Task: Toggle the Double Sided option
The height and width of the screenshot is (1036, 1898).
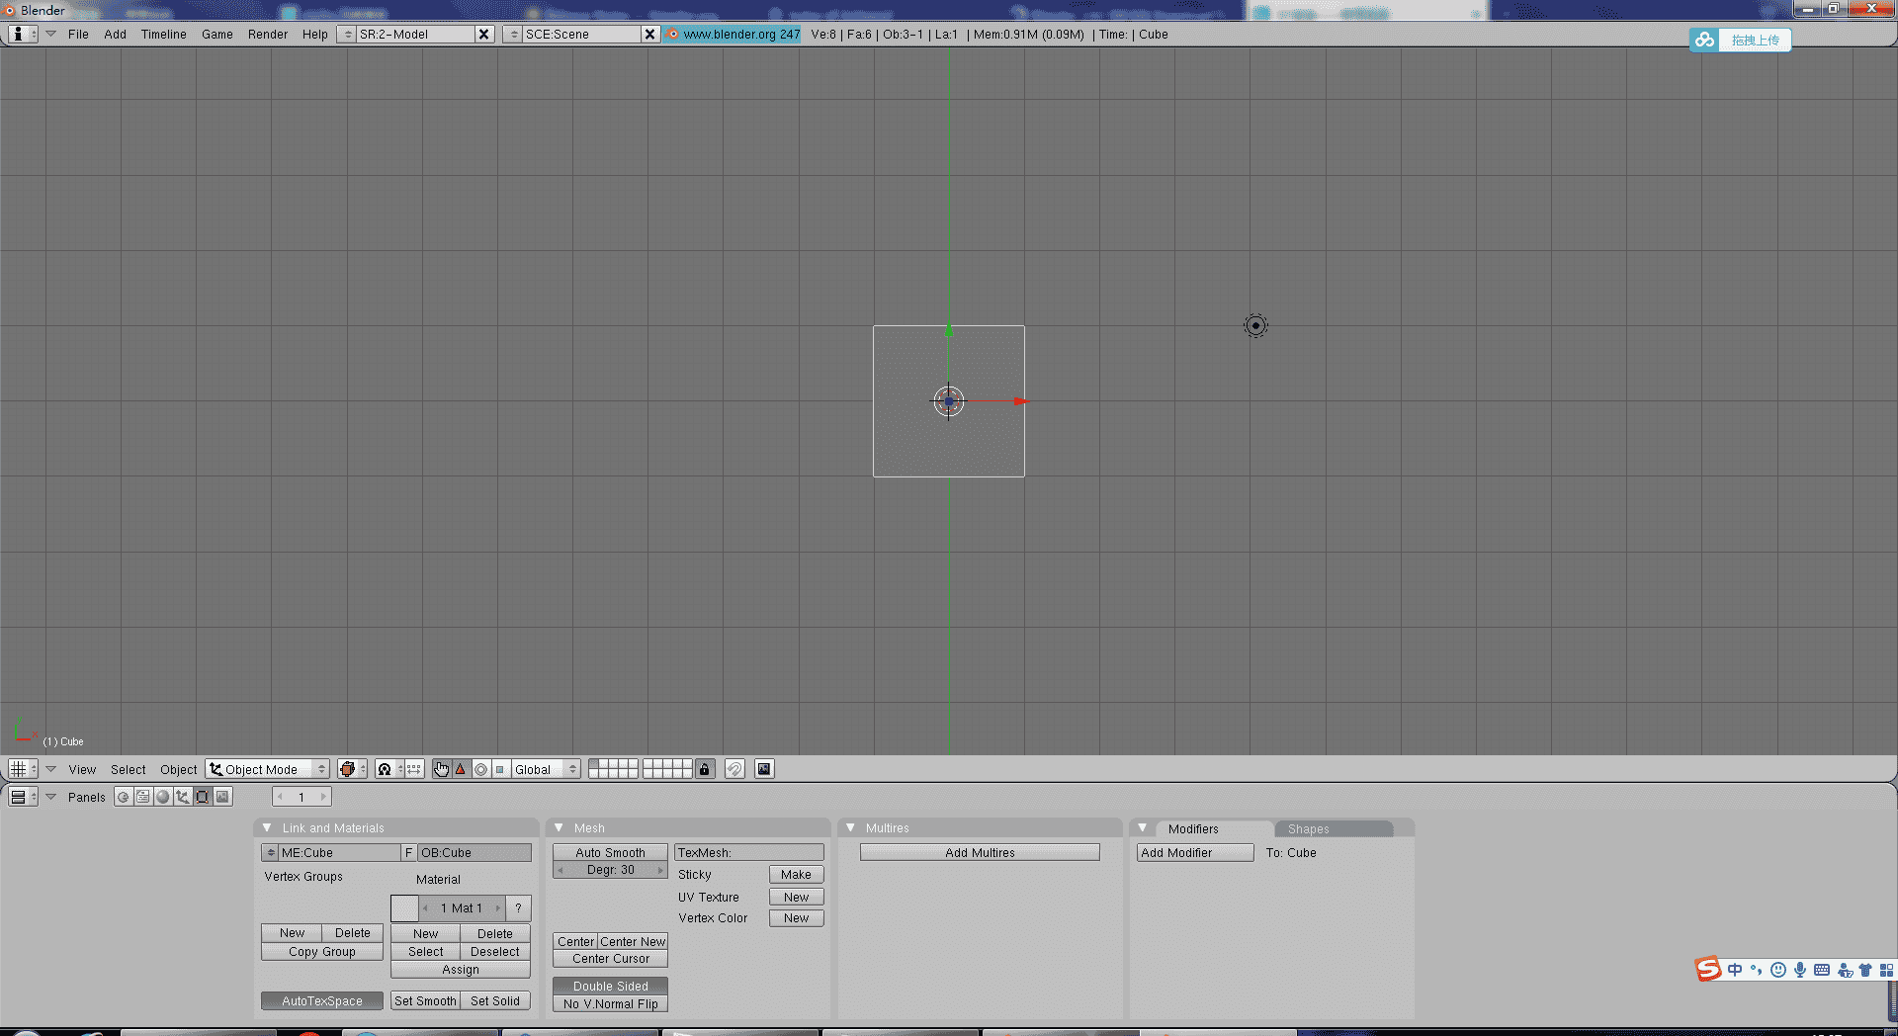Action: (x=610, y=986)
